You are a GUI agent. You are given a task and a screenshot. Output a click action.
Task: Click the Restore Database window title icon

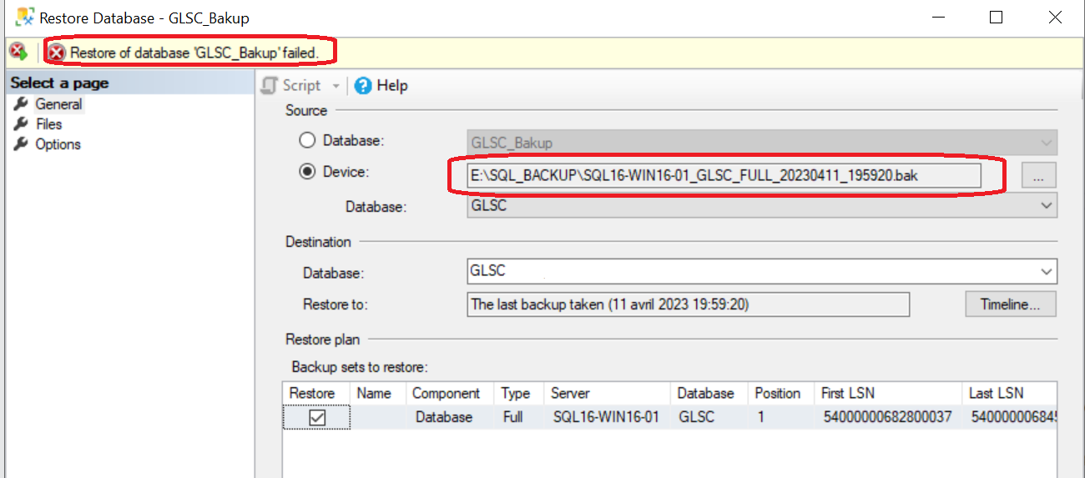23,18
